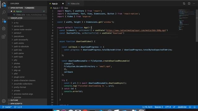Screen dimensions: 198x111
Task: Split the editor to the right
Action: 189,3
